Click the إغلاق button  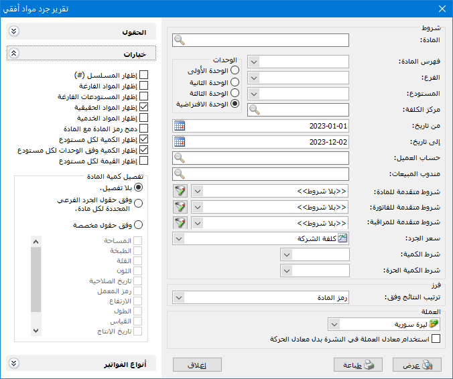click(197, 365)
